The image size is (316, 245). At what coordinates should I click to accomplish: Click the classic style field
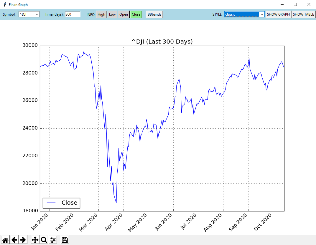tap(242, 14)
